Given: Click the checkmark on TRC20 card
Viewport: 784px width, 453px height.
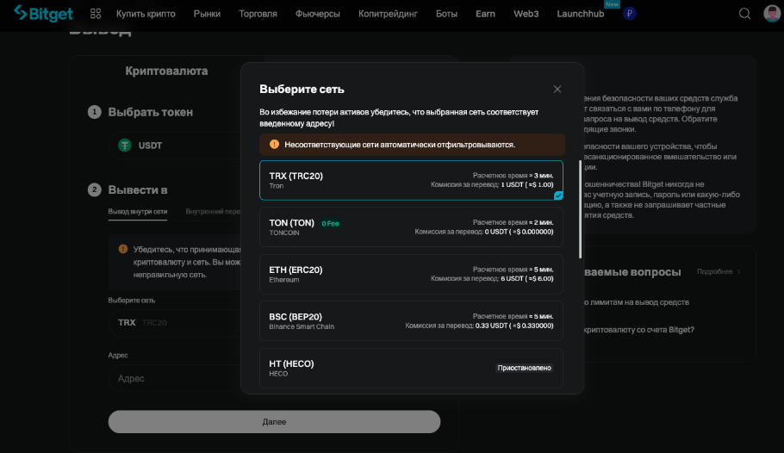Looking at the screenshot, I should pos(558,195).
